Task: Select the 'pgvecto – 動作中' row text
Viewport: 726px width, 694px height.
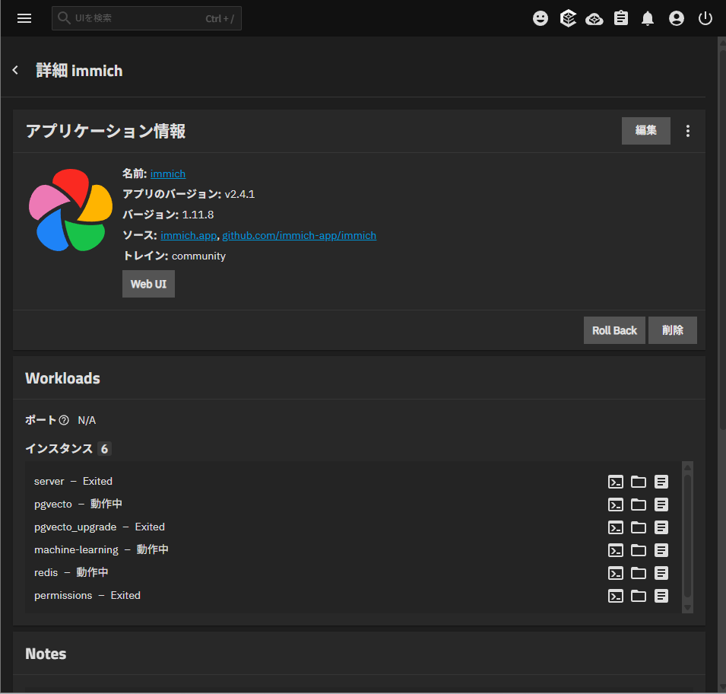Action: (78, 504)
